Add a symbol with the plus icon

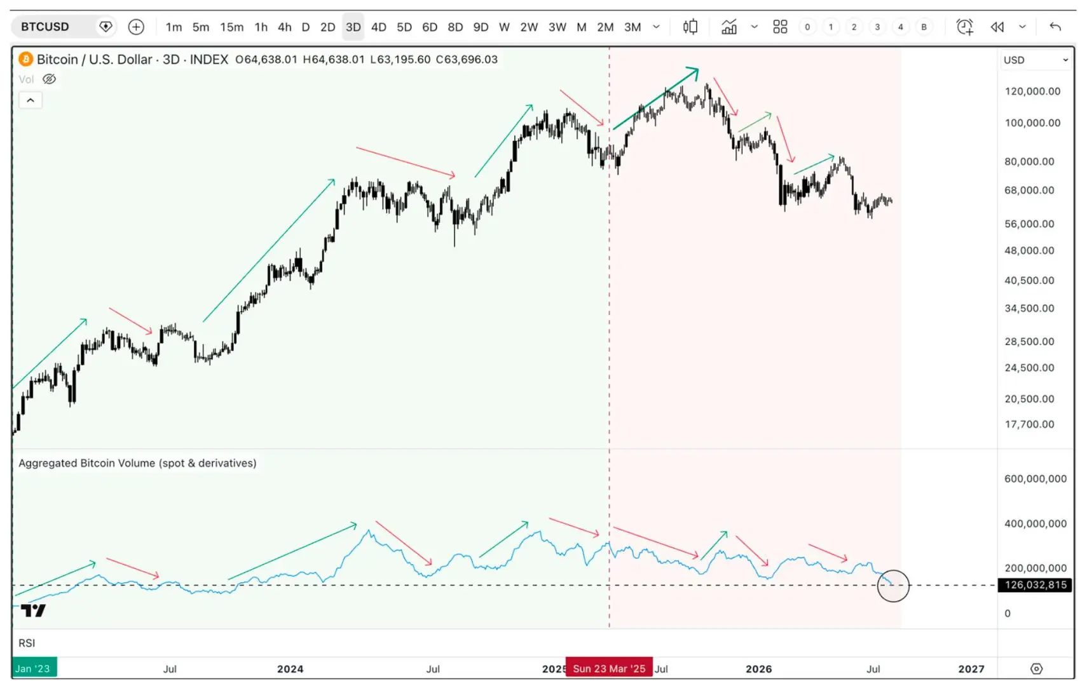pos(136,27)
